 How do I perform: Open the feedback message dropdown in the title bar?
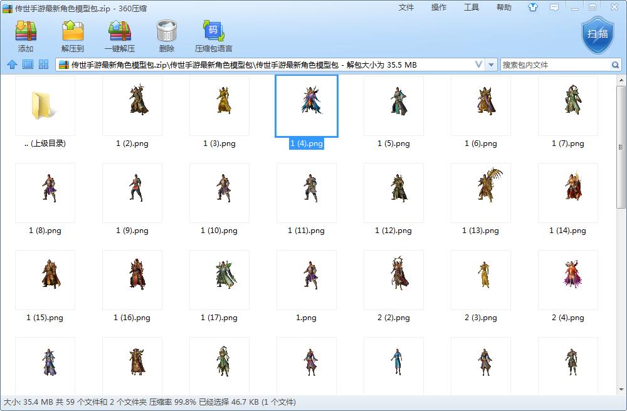[554, 8]
